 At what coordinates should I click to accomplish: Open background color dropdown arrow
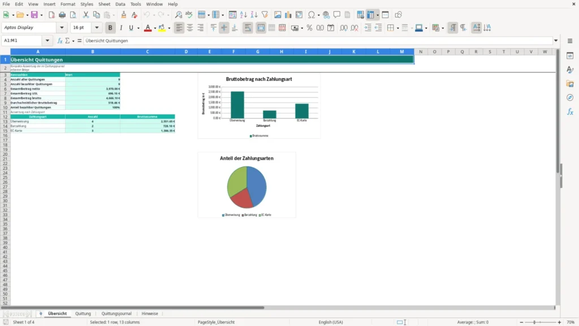coord(169,28)
